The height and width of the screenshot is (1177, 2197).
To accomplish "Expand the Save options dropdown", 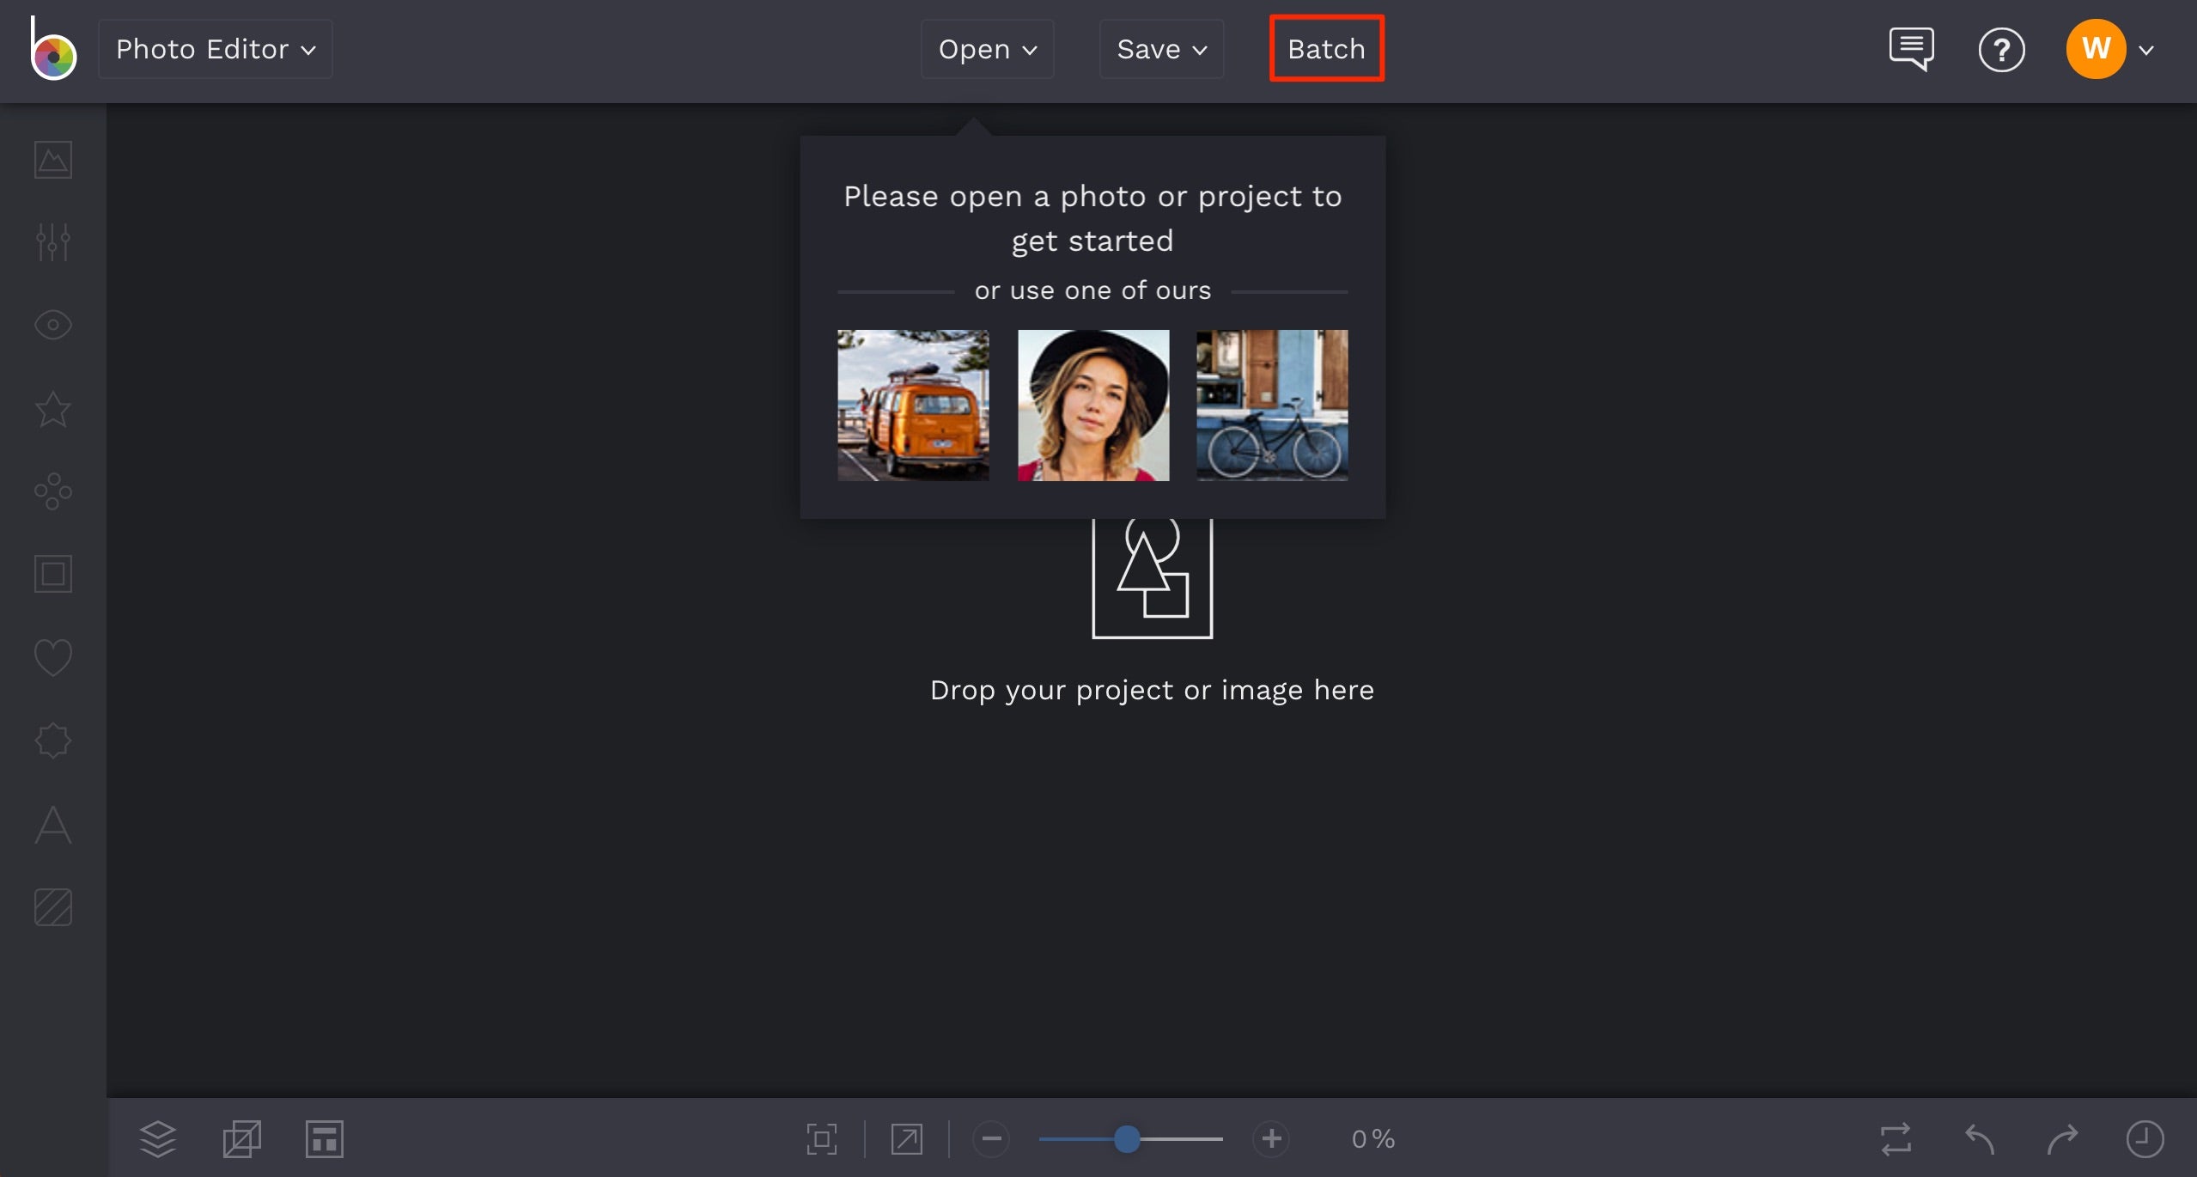I will (1160, 49).
